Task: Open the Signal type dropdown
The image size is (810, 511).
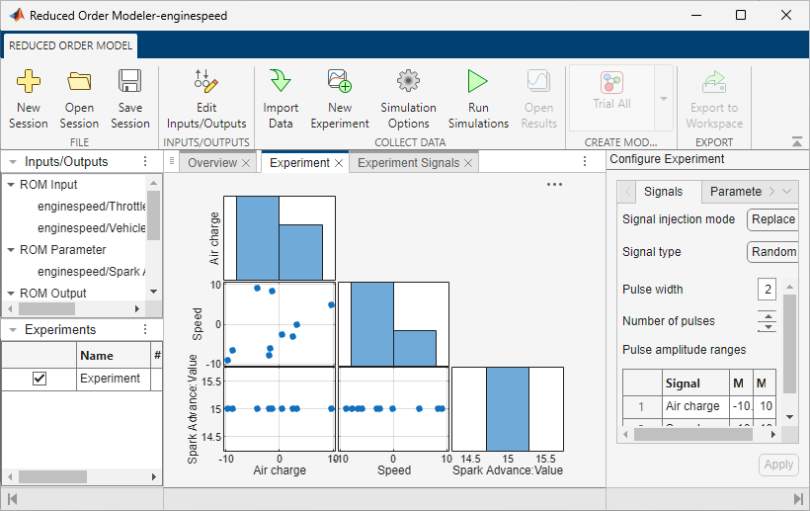Action: (x=772, y=252)
